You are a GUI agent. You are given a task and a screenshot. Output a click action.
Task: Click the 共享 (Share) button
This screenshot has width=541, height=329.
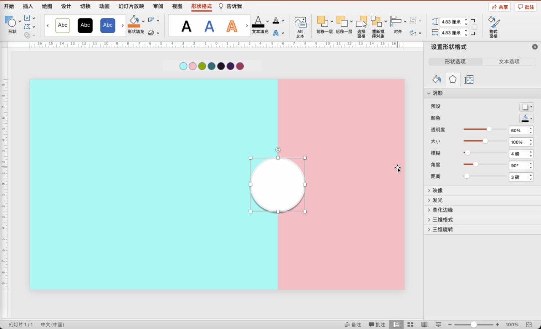pyautogui.click(x=500, y=7)
